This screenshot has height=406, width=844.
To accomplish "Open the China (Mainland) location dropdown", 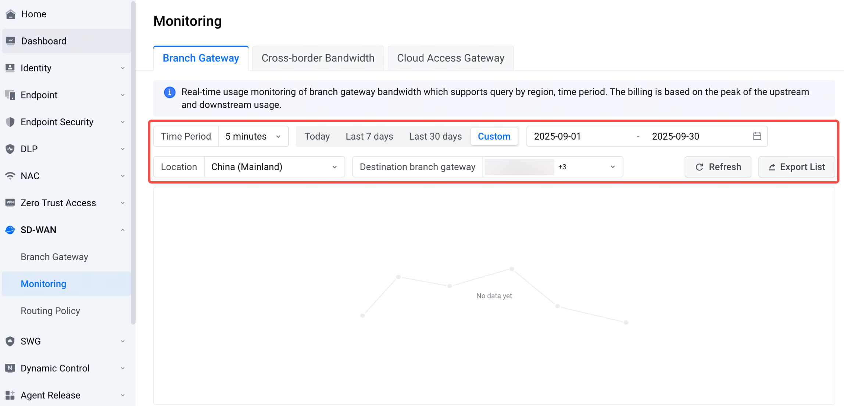I will click(274, 167).
